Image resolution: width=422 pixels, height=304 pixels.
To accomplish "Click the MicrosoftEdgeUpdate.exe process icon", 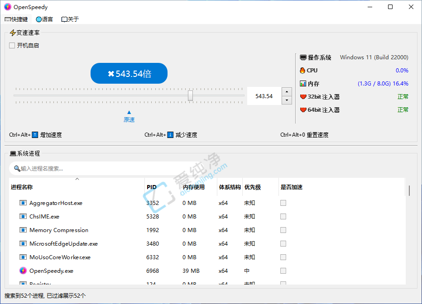I will pos(23,243).
